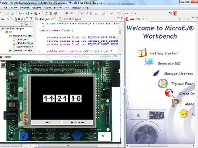Click the slider handle beside the Key button
198x148 pixels.
[x=103, y=136]
